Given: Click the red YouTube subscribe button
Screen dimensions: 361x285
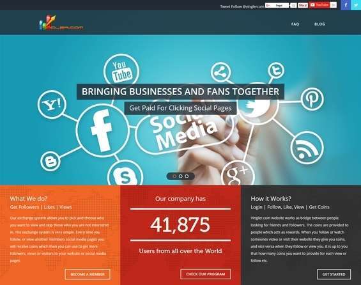Looking at the screenshot, I should (x=319, y=5).
